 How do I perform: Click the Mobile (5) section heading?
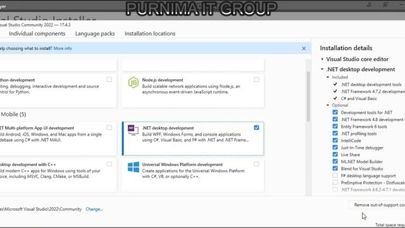click(13, 114)
